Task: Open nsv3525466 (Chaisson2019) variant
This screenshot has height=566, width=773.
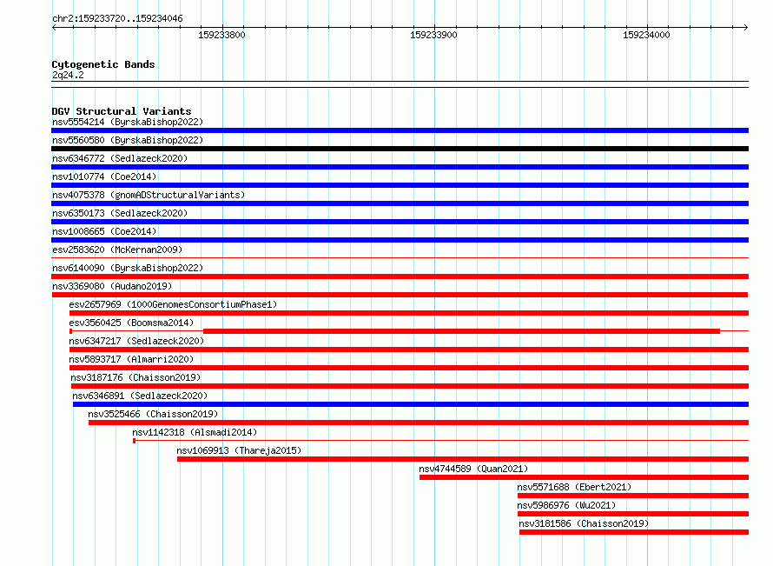Action: point(153,414)
